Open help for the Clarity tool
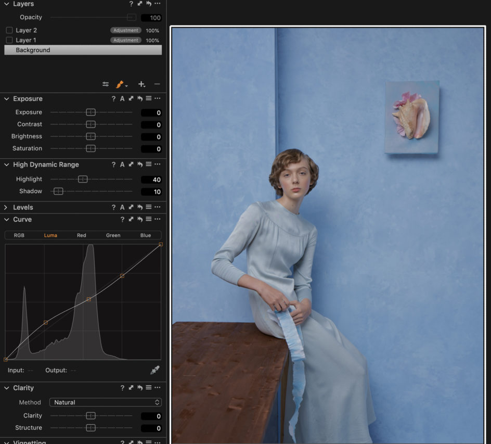 (x=122, y=388)
